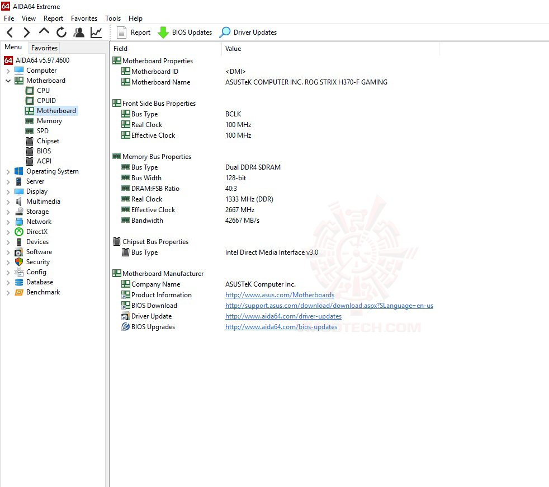The height and width of the screenshot is (487, 549).
Task: Click the Software icon in tree
Action: 18,252
